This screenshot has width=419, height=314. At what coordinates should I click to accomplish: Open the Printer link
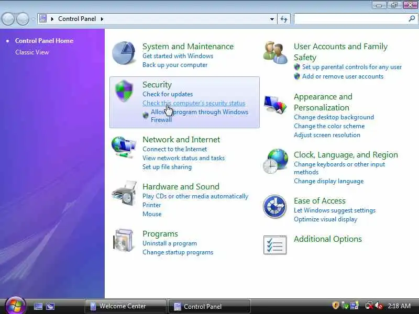point(151,205)
